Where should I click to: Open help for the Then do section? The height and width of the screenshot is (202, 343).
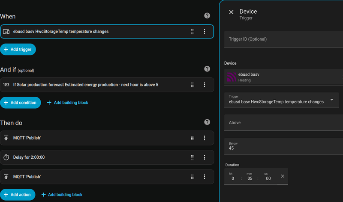point(207,122)
